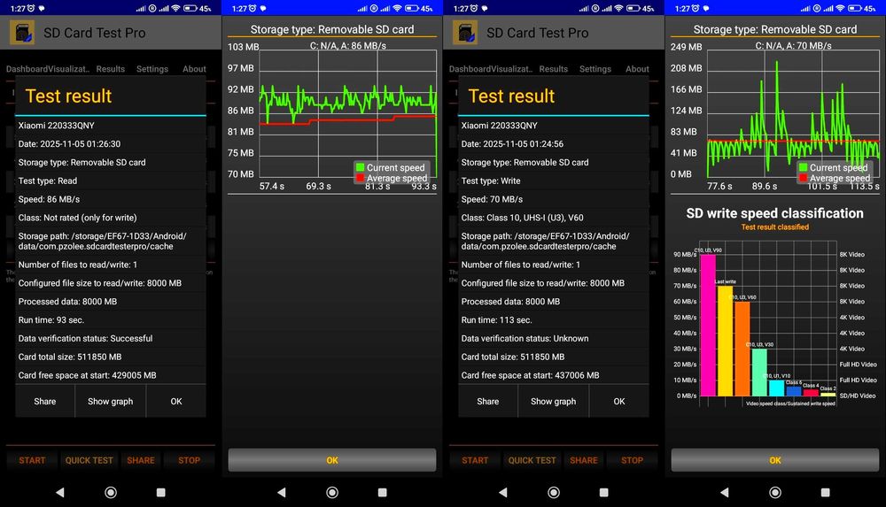886x507 pixels.
Task: Select the pink C10, U3, V90 bar in the classification chart
Action: pyautogui.click(x=708, y=326)
